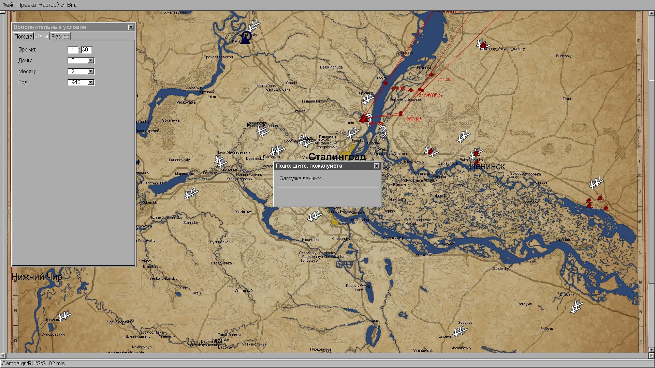Close the Подождите, пожалуйста dialog

coord(376,166)
